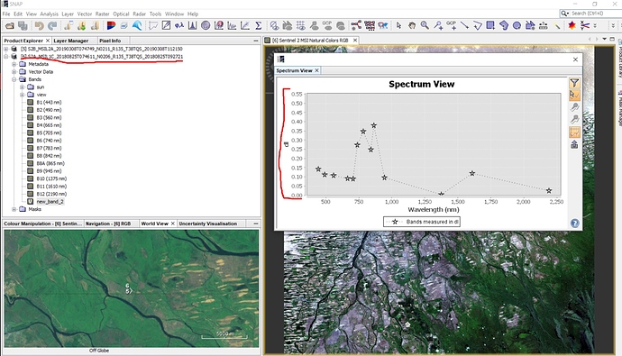The width and height of the screenshot is (622, 356).
Task: Click the Histogram toolbar icon
Action: (x=192, y=26)
